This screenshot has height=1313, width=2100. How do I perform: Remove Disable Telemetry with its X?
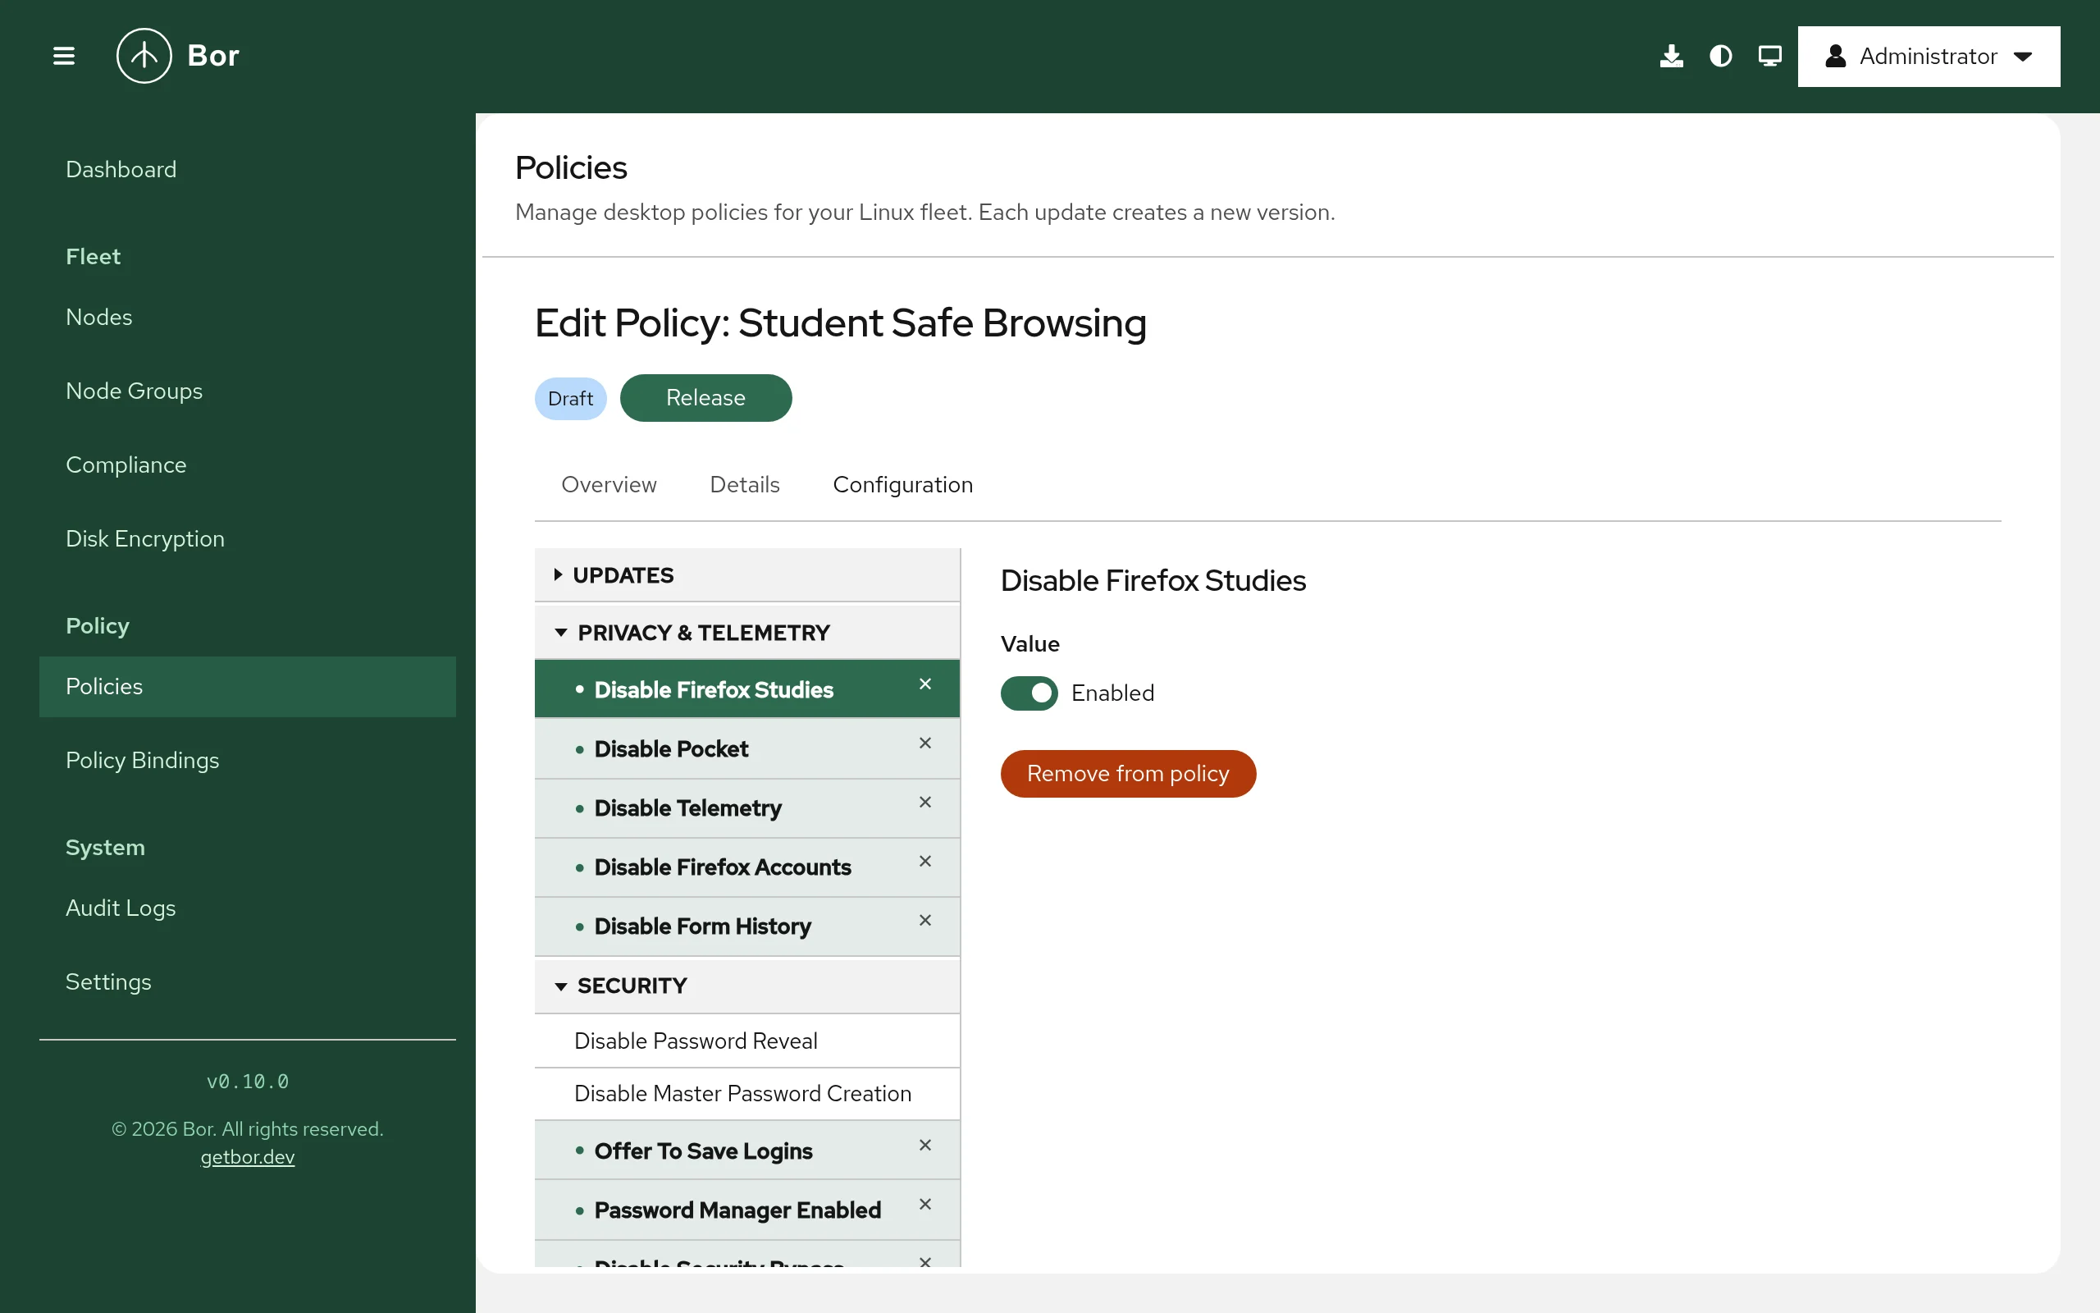[925, 803]
